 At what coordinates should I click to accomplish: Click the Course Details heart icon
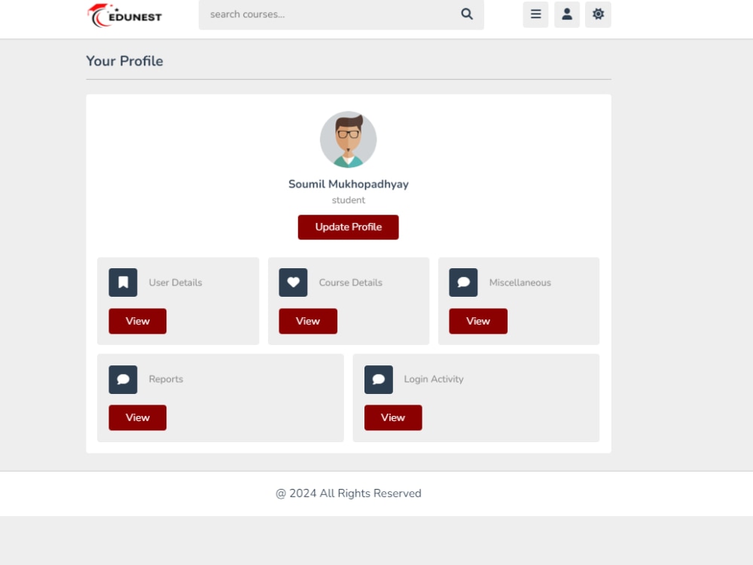pos(293,282)
